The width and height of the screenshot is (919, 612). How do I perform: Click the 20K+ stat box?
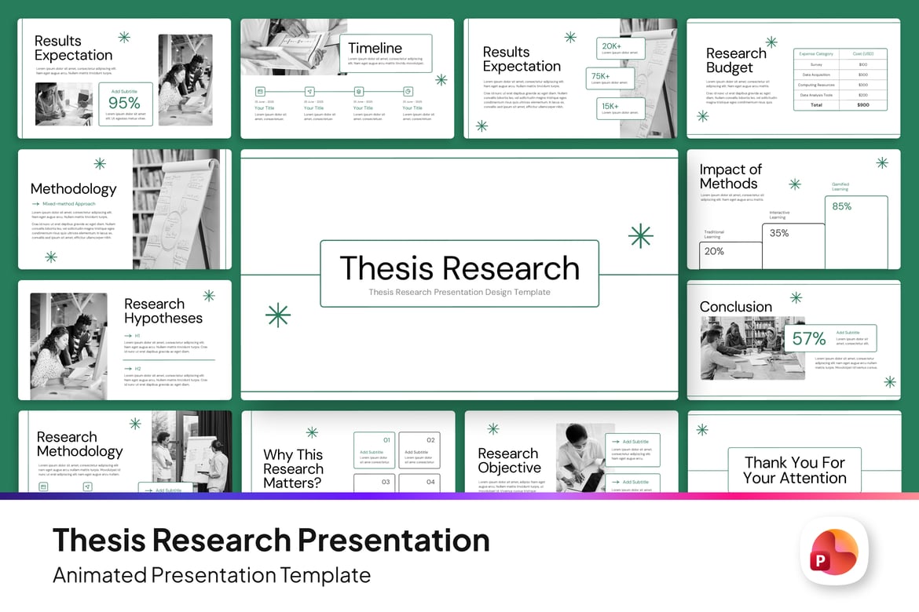(621, 49)
